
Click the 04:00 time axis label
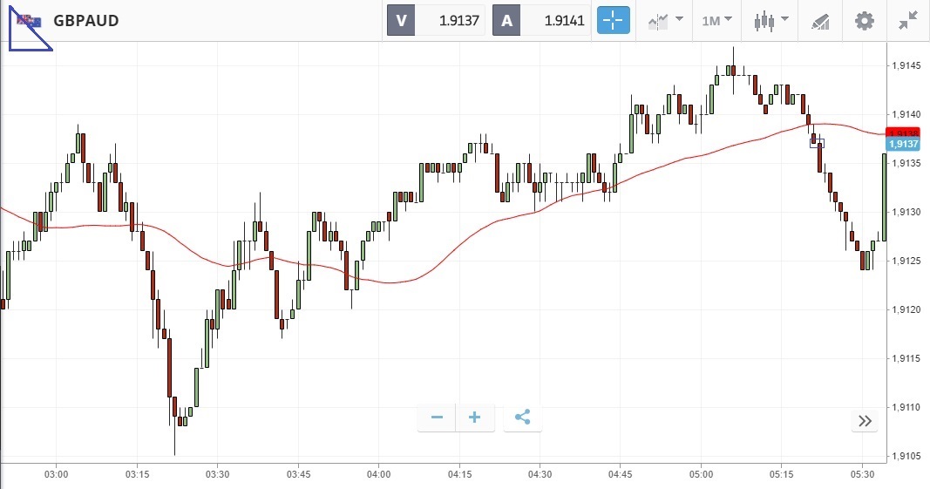point(378,474)
